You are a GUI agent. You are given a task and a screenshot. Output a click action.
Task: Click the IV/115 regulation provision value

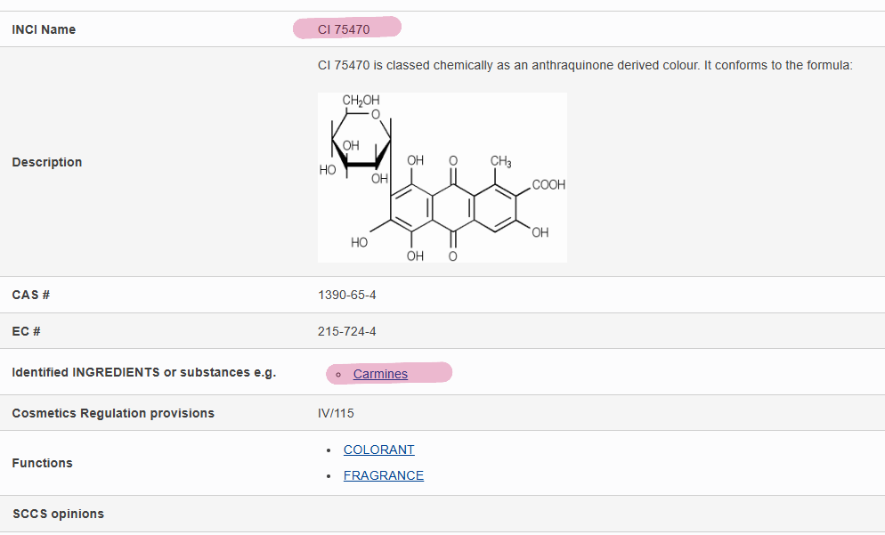(x=336, y=413)
